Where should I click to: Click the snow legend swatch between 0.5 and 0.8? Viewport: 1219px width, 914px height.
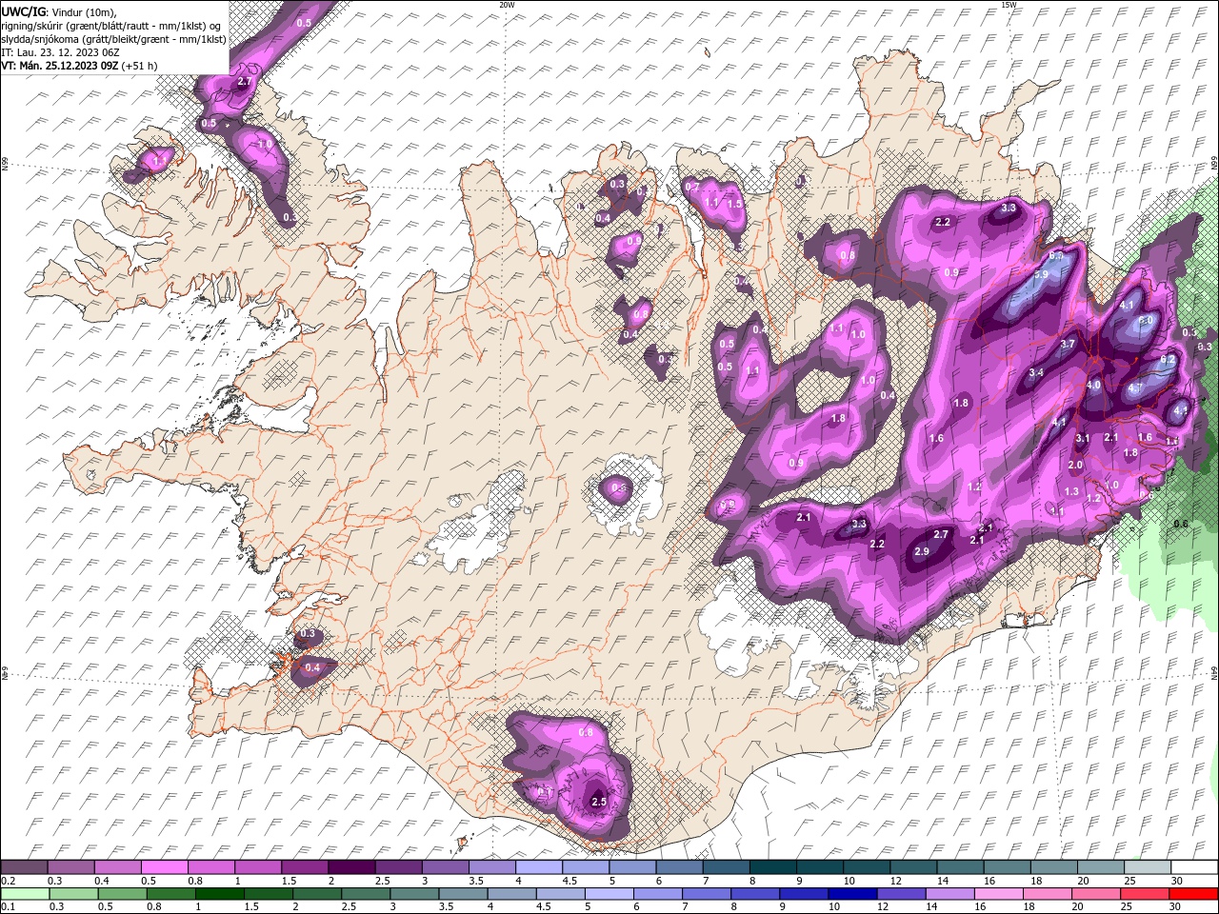tap(164, 867)
